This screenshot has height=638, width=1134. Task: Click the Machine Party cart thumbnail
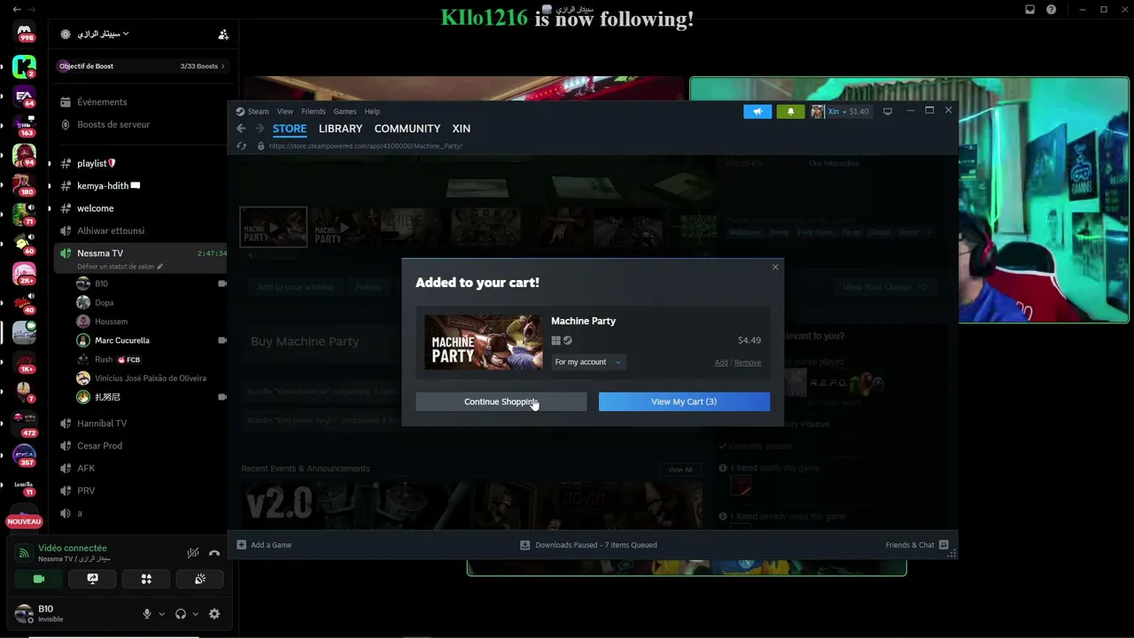click(483, 341)
